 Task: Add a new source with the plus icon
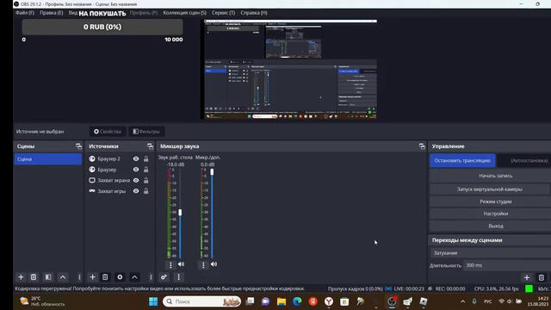coord(92,277)
